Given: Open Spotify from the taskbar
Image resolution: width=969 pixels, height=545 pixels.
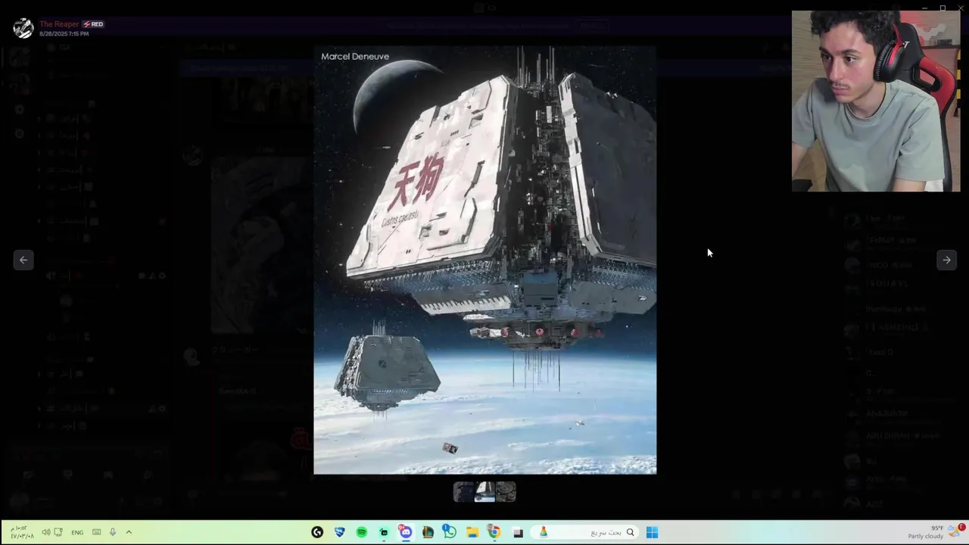Looking at the screenshot, I should pos(361,532).
